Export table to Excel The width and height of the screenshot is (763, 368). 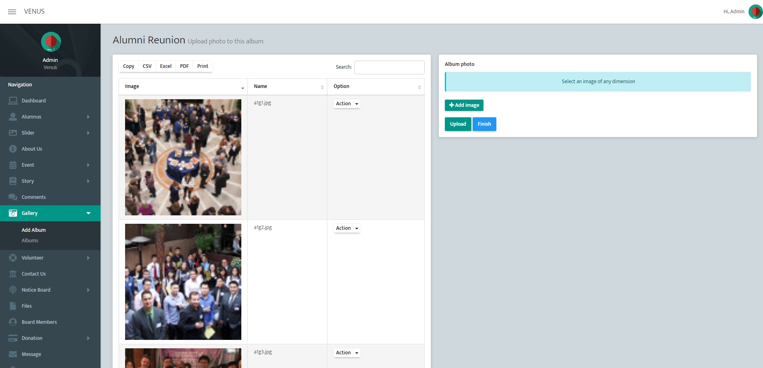click(166, 66)
